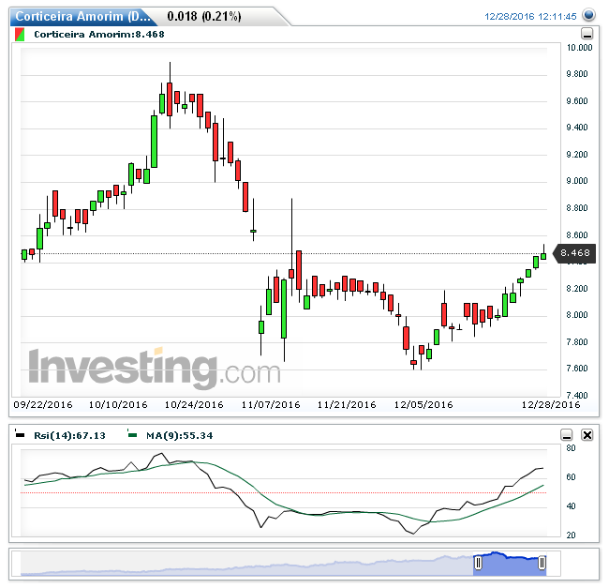Click the 8.468 current price label
609x588 pixels.
coord(575,253)
